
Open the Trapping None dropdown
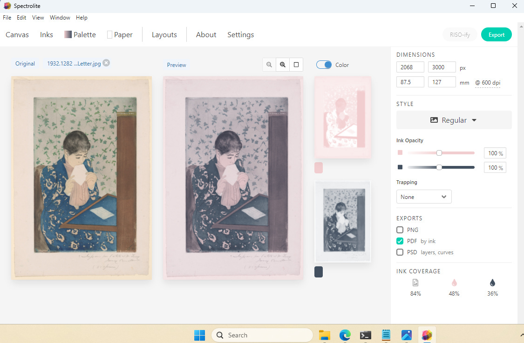[424, 197]
